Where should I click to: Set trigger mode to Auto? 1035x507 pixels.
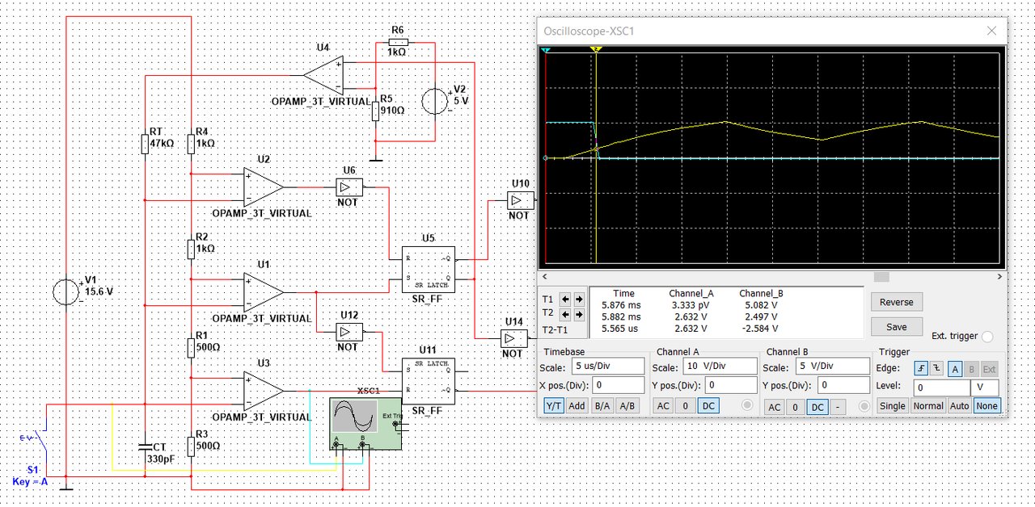[x=960, y=406]
